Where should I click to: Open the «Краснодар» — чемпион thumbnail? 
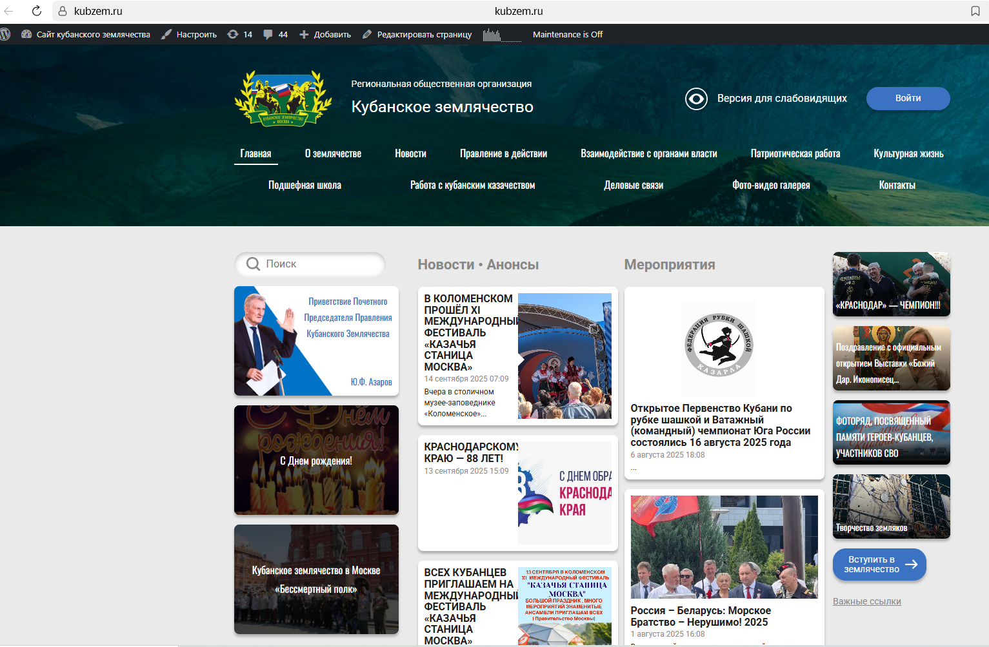coord(891,284)
